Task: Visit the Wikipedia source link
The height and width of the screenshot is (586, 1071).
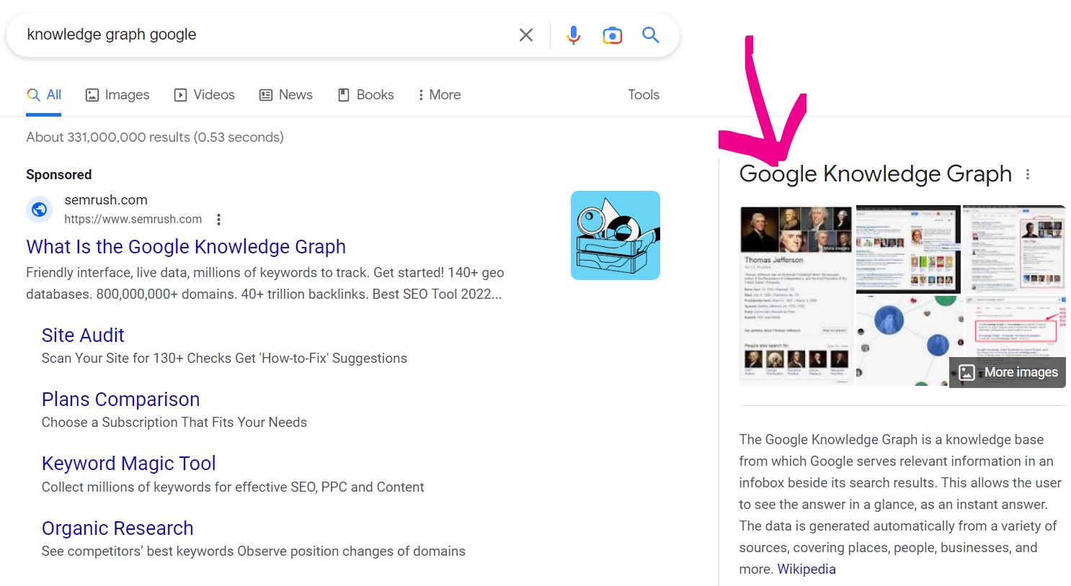Action: tap(806, 569)
